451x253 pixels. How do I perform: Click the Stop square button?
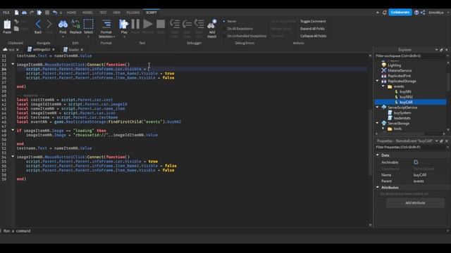[x=161, y=24]
